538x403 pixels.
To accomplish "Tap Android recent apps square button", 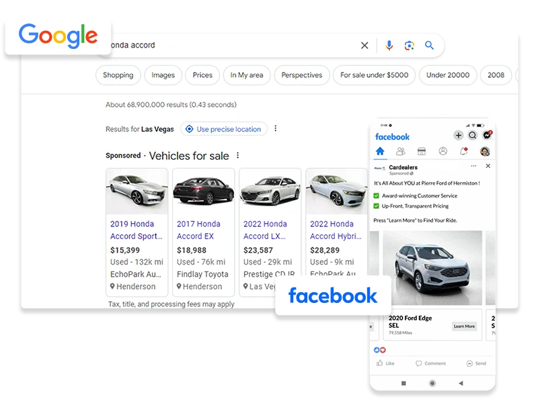I will coord(403,383).
